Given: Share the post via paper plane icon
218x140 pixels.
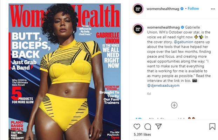Looking at the screenshot, I should 158,126.
